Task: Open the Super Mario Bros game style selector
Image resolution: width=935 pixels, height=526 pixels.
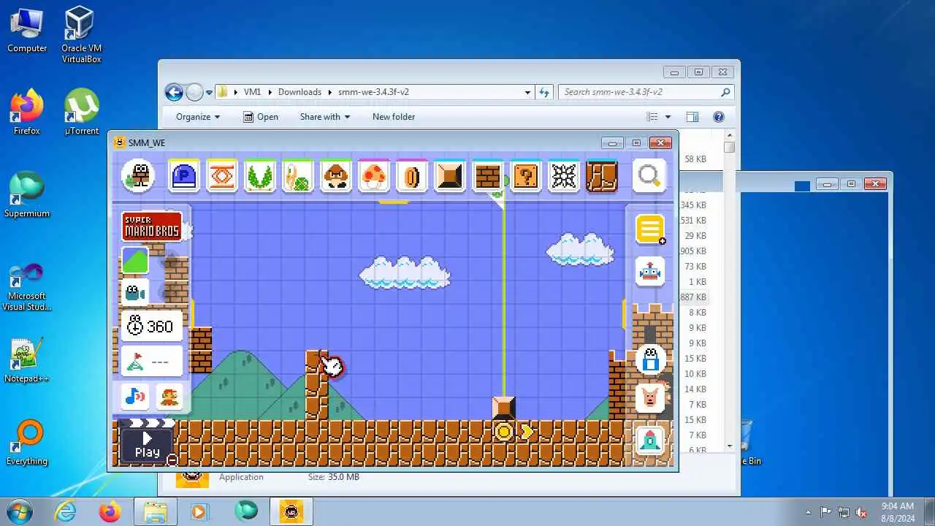Action: coord(152,226)
